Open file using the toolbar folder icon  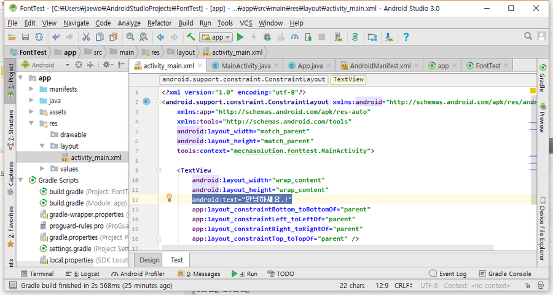12,37
